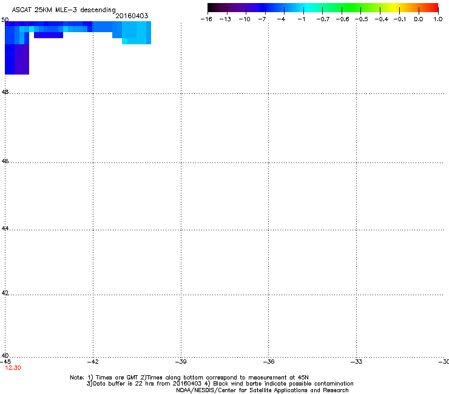This screenshot has width=449, height=394.
Task: Click the light cyan data block near -41
Action: [137, 33]
